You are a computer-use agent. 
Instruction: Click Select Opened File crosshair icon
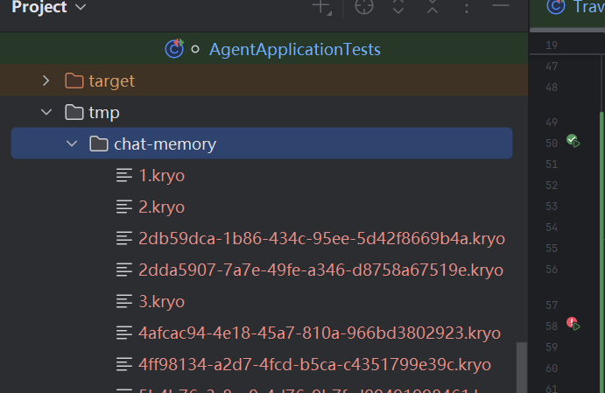364,6
